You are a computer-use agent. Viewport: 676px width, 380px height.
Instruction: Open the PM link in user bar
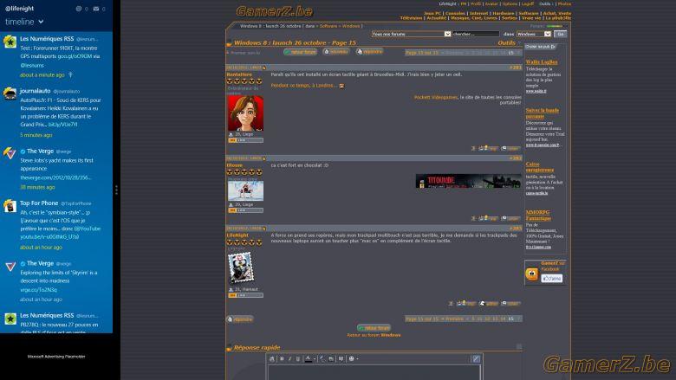coord(464,3)
